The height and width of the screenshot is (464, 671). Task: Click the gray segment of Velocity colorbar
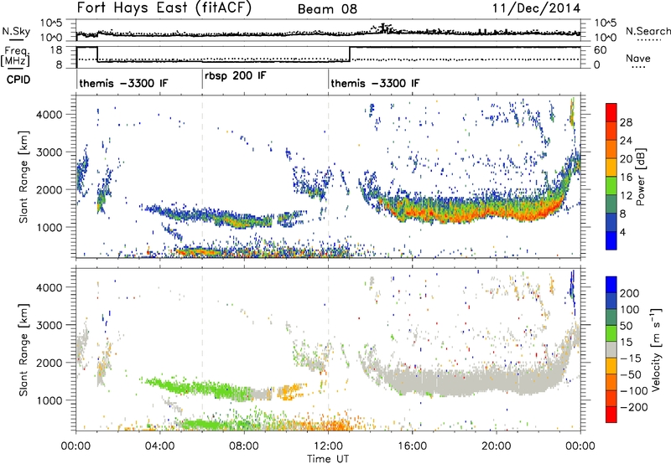[611, 350]
